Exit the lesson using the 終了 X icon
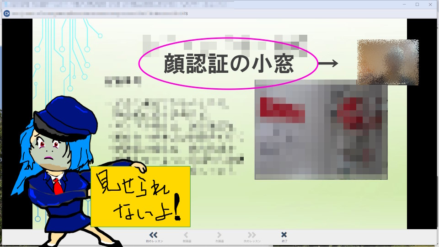439x247 pixels. [x=284, y=236]
